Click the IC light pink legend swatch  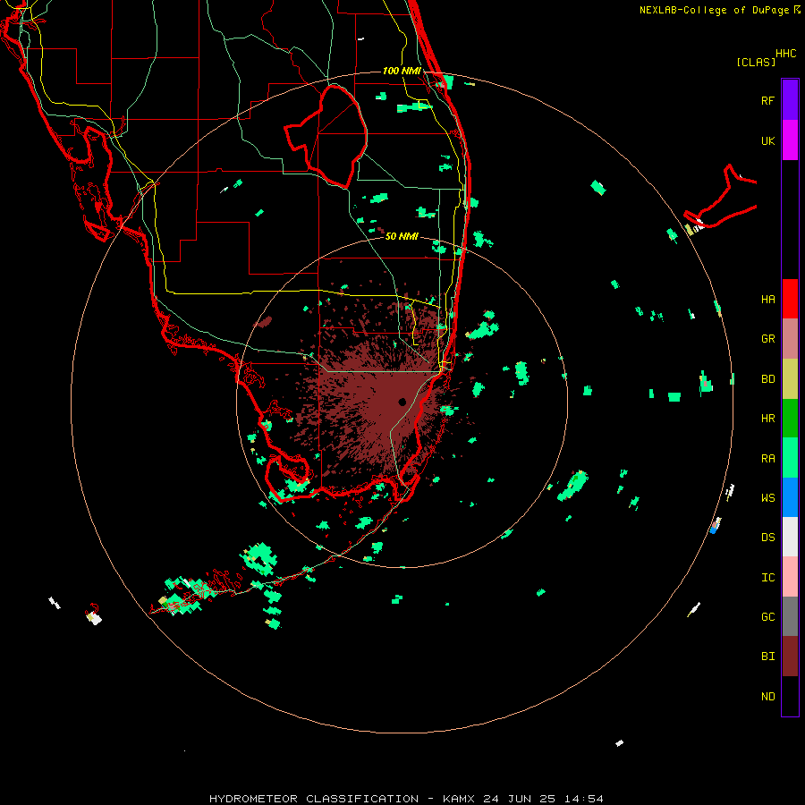[790, 577]
